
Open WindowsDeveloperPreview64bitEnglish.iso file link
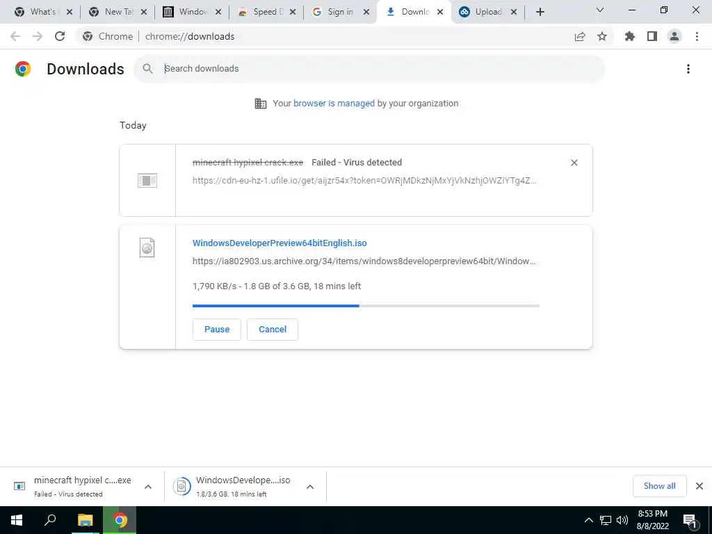tap(280, 243)
